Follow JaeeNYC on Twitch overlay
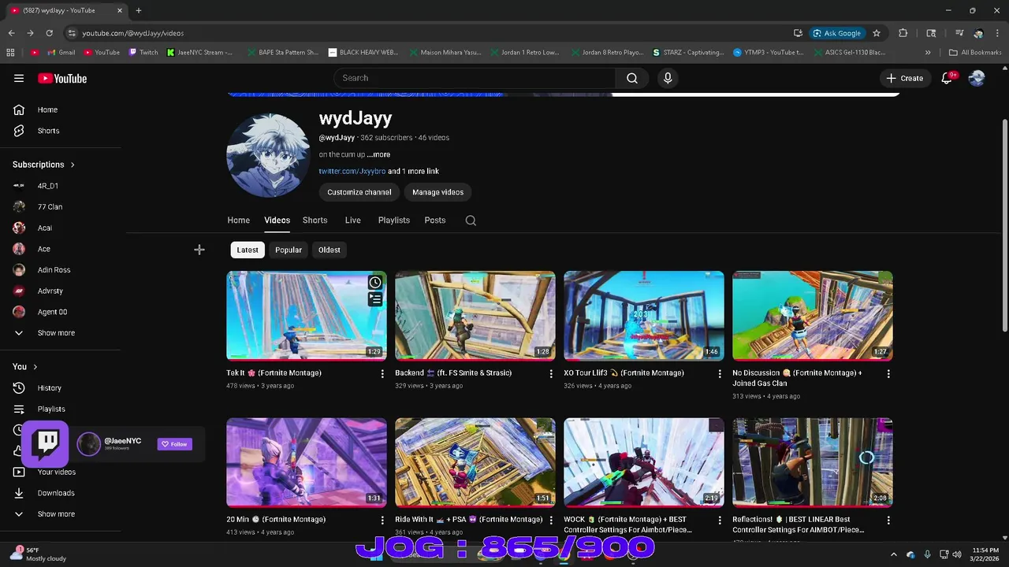 coord(174,444)
